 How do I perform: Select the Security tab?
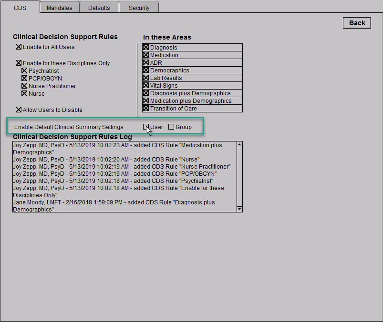click(x=139, y=8)
